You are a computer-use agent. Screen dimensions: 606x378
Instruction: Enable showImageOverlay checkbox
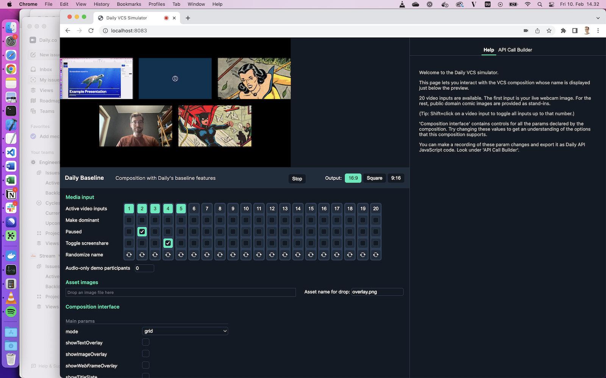[146, 353]
